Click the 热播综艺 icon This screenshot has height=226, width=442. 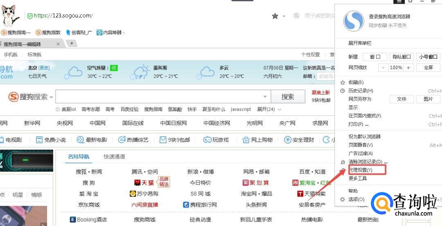[x=122, y=140]
